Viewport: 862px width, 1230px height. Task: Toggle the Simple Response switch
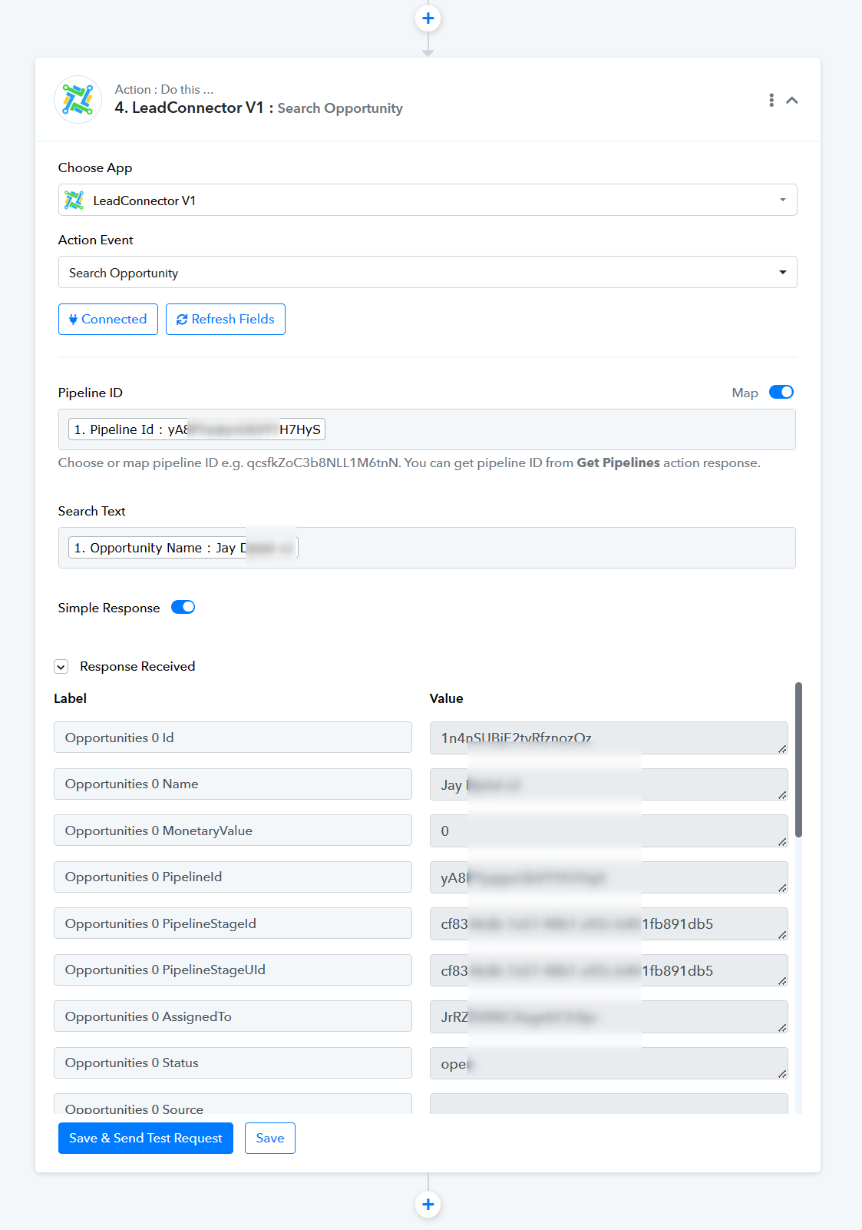click(183, 607)
